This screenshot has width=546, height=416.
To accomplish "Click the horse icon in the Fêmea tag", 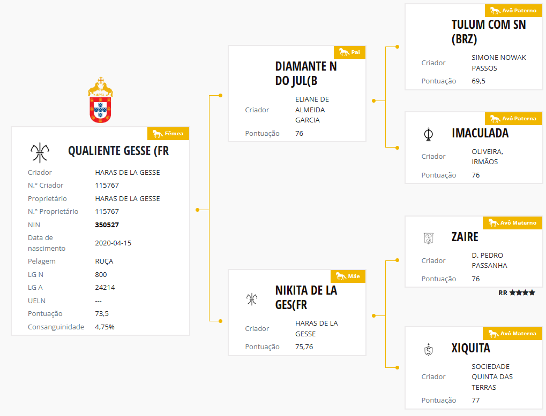I will click(158, 134).
